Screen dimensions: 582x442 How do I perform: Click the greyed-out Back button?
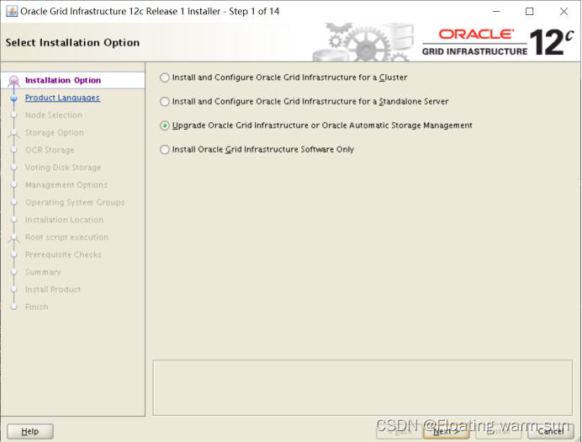tap(399, 431)
